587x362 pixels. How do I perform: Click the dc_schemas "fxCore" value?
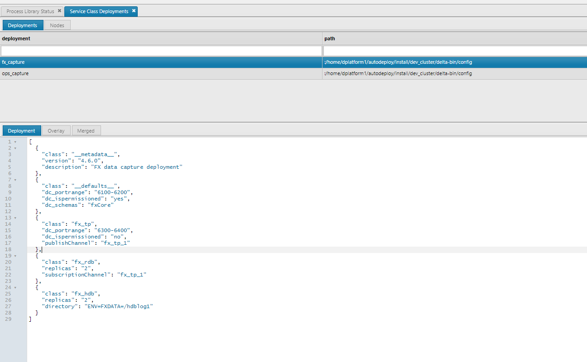pos(100,205)
